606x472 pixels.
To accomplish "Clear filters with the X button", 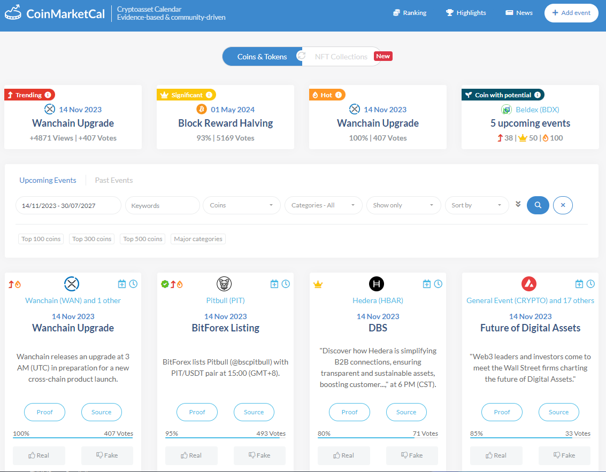I will click(563, 205).
